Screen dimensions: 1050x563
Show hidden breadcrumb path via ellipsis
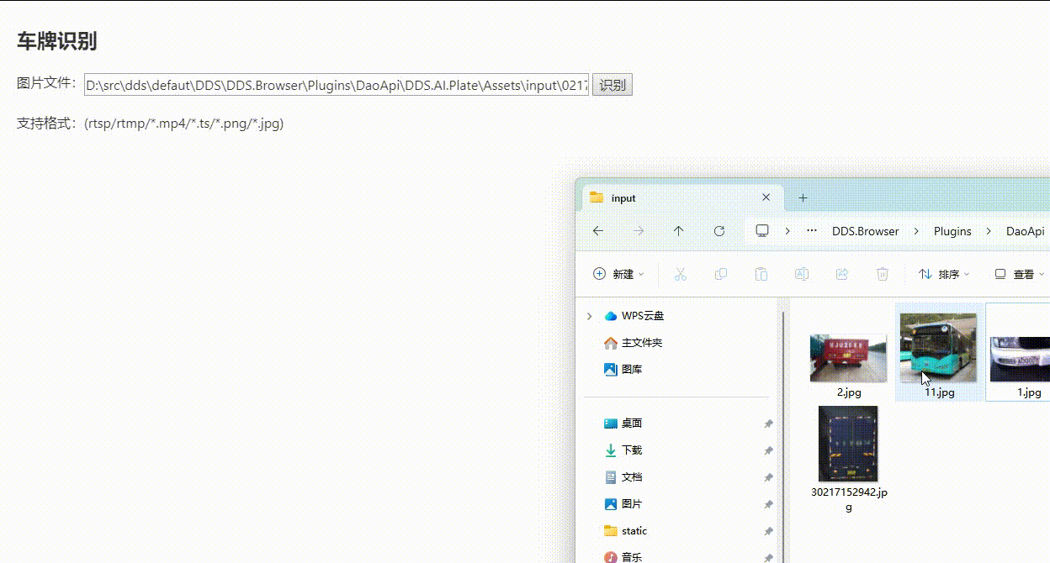pyautogui.click(x=812, y=231)
